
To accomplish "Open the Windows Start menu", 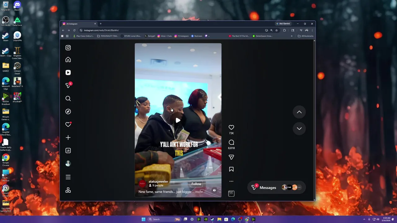I will [x=143, y=219].
